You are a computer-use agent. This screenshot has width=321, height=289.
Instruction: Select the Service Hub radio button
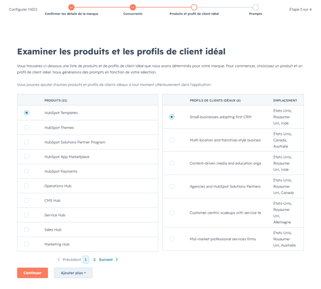pos(27,215)
